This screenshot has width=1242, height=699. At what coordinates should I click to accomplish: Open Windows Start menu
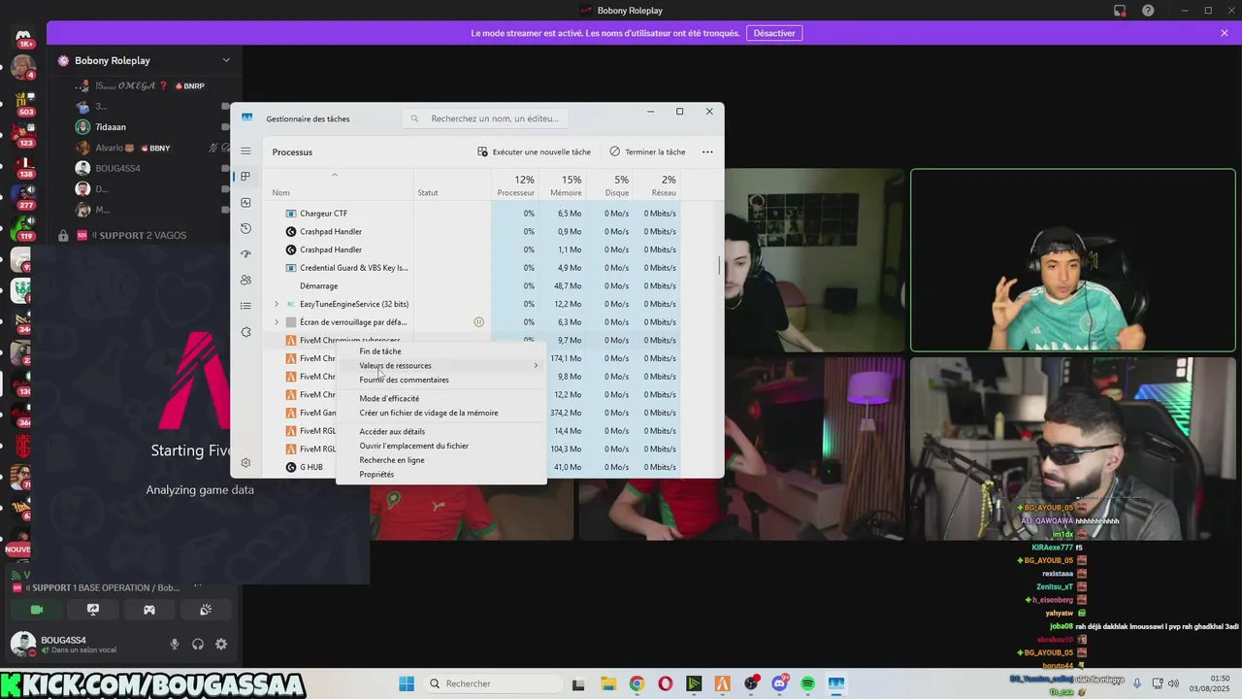407,683
